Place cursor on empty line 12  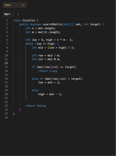tap(64, 63)
